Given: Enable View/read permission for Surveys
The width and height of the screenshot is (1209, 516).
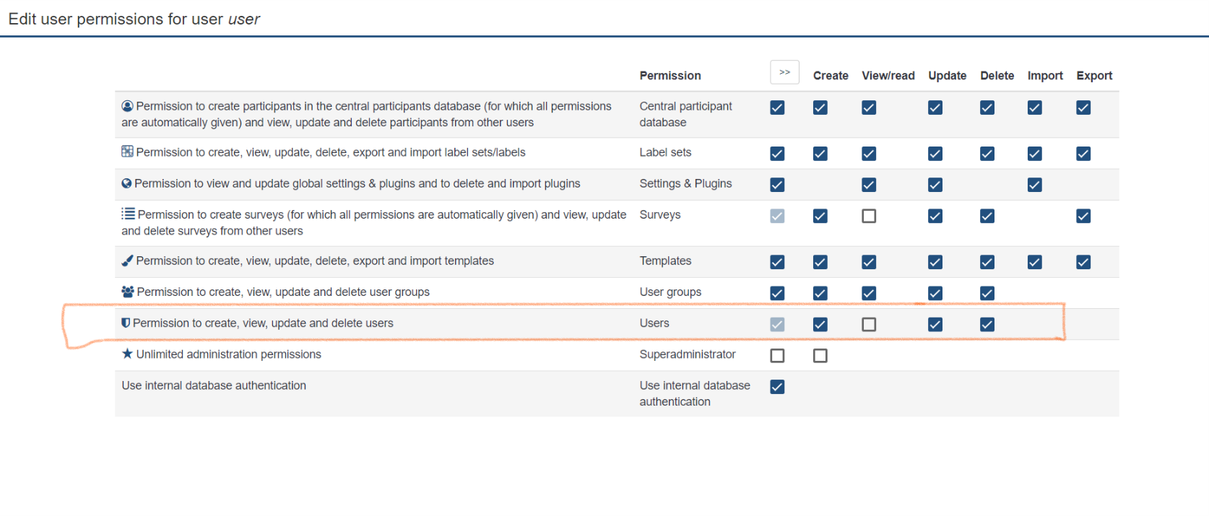Looking at the screenshot, I should (869, 216).
